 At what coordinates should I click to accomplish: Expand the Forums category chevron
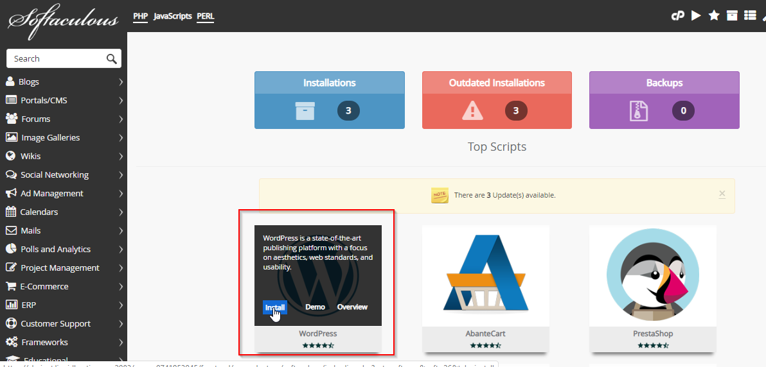tap(121, 119)
